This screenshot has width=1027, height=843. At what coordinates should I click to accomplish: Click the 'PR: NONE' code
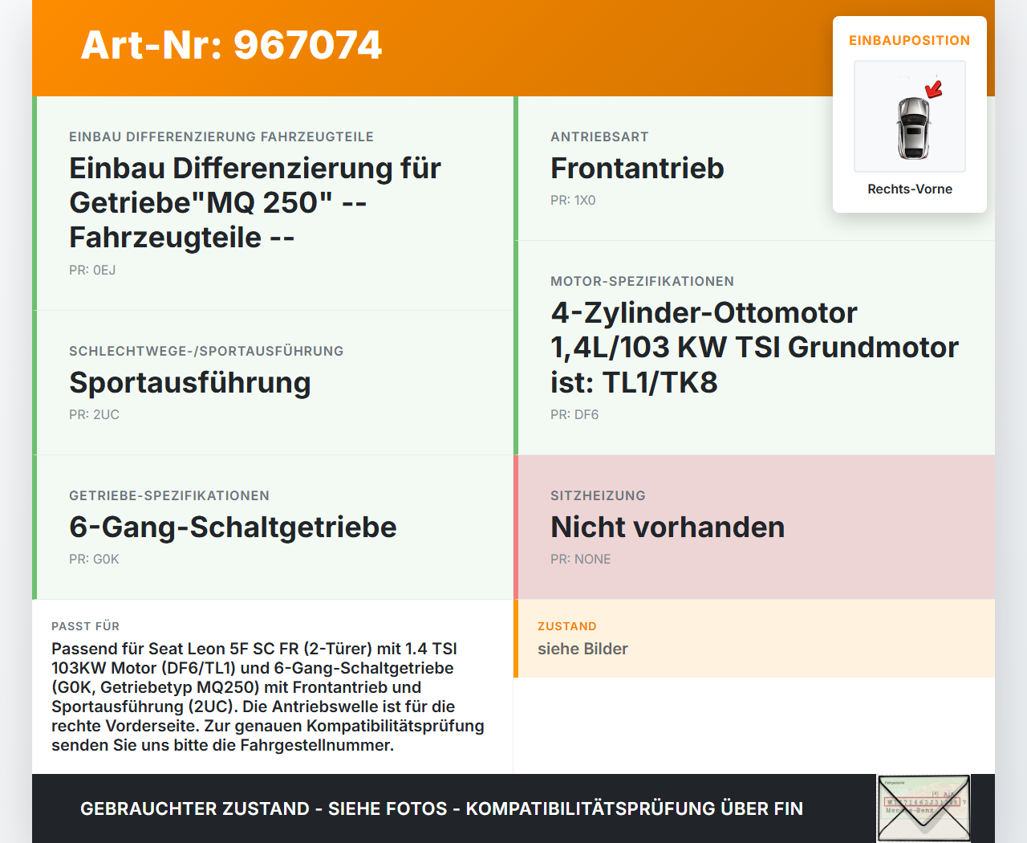point(581,559)
